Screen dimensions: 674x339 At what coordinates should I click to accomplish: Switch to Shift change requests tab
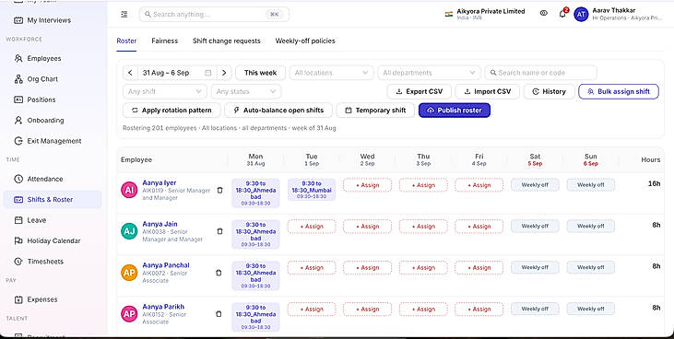(227, 41)
